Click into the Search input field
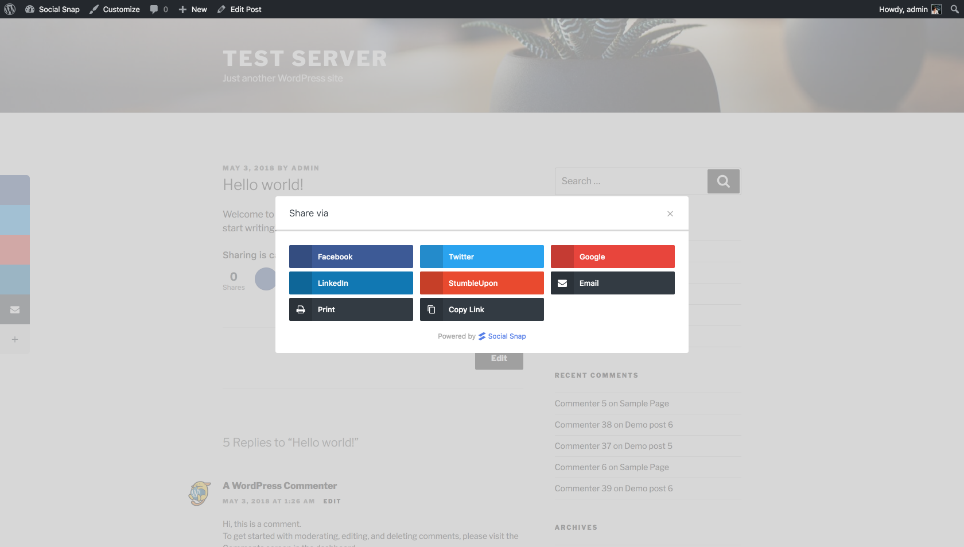 [631, 181]
